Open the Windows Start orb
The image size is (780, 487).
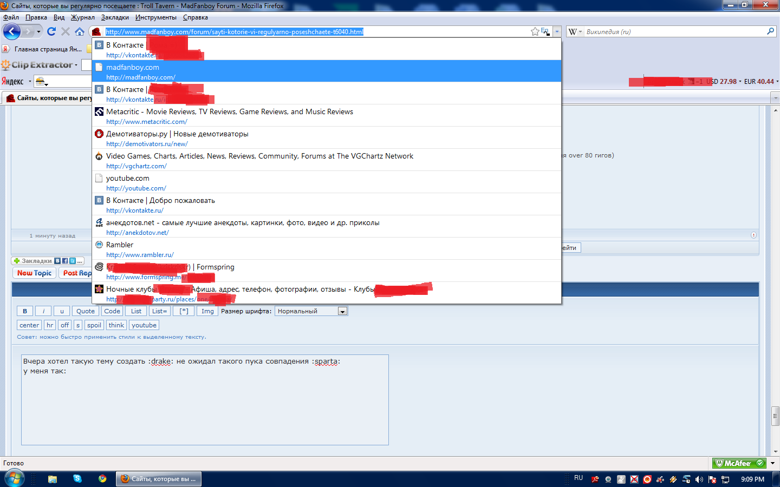click(14, 479)
